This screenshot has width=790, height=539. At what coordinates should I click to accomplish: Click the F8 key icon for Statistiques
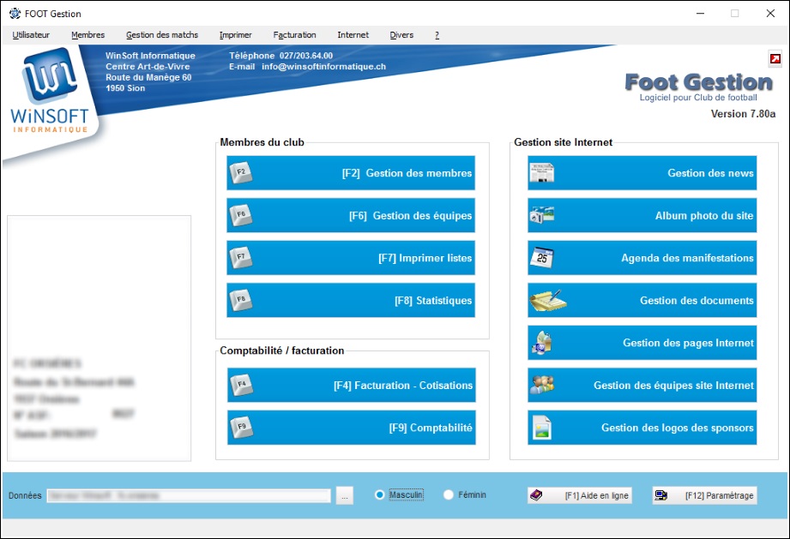click(241, 301)
